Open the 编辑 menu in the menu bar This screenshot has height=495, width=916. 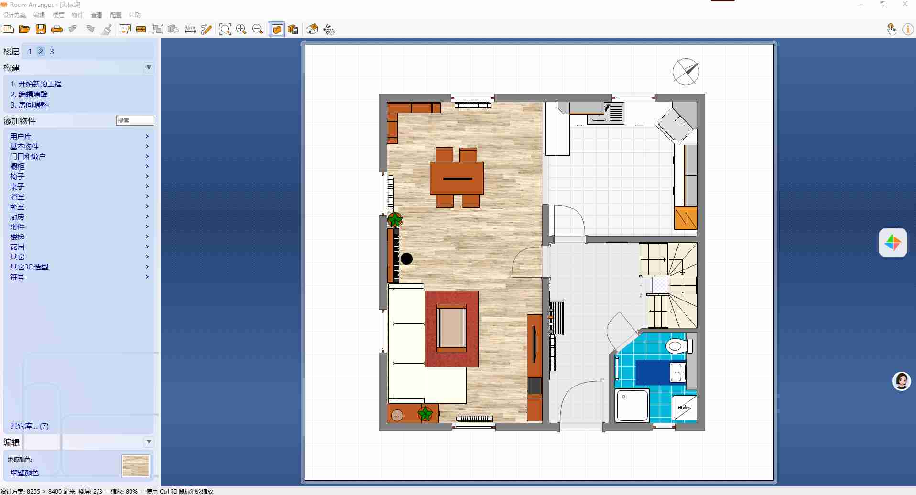[x=39, y=15]
